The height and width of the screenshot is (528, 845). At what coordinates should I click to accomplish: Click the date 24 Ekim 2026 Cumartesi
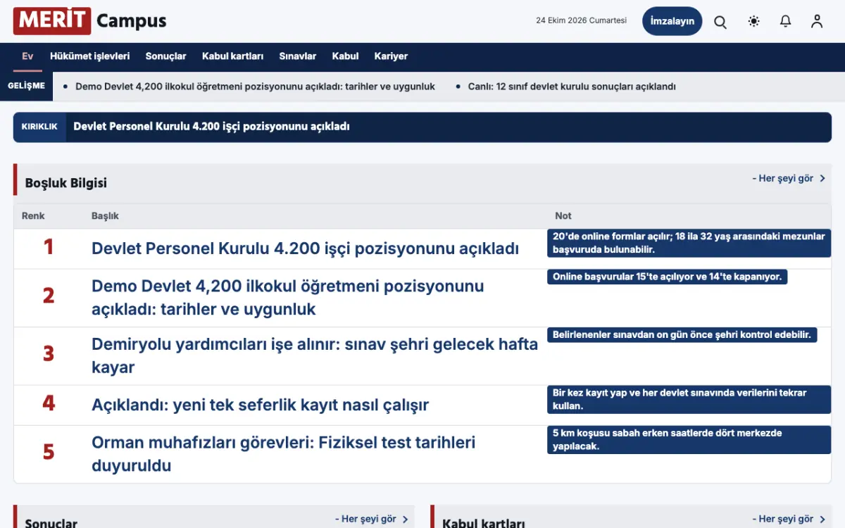[x=582, y=21]
